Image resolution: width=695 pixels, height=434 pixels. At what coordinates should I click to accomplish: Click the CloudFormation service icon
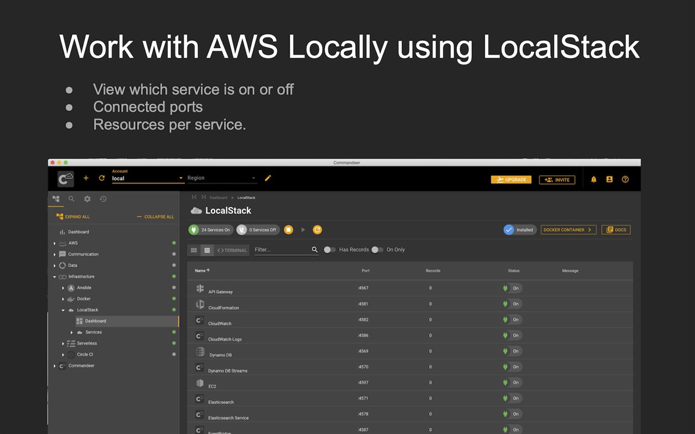[x=200, y=304]
